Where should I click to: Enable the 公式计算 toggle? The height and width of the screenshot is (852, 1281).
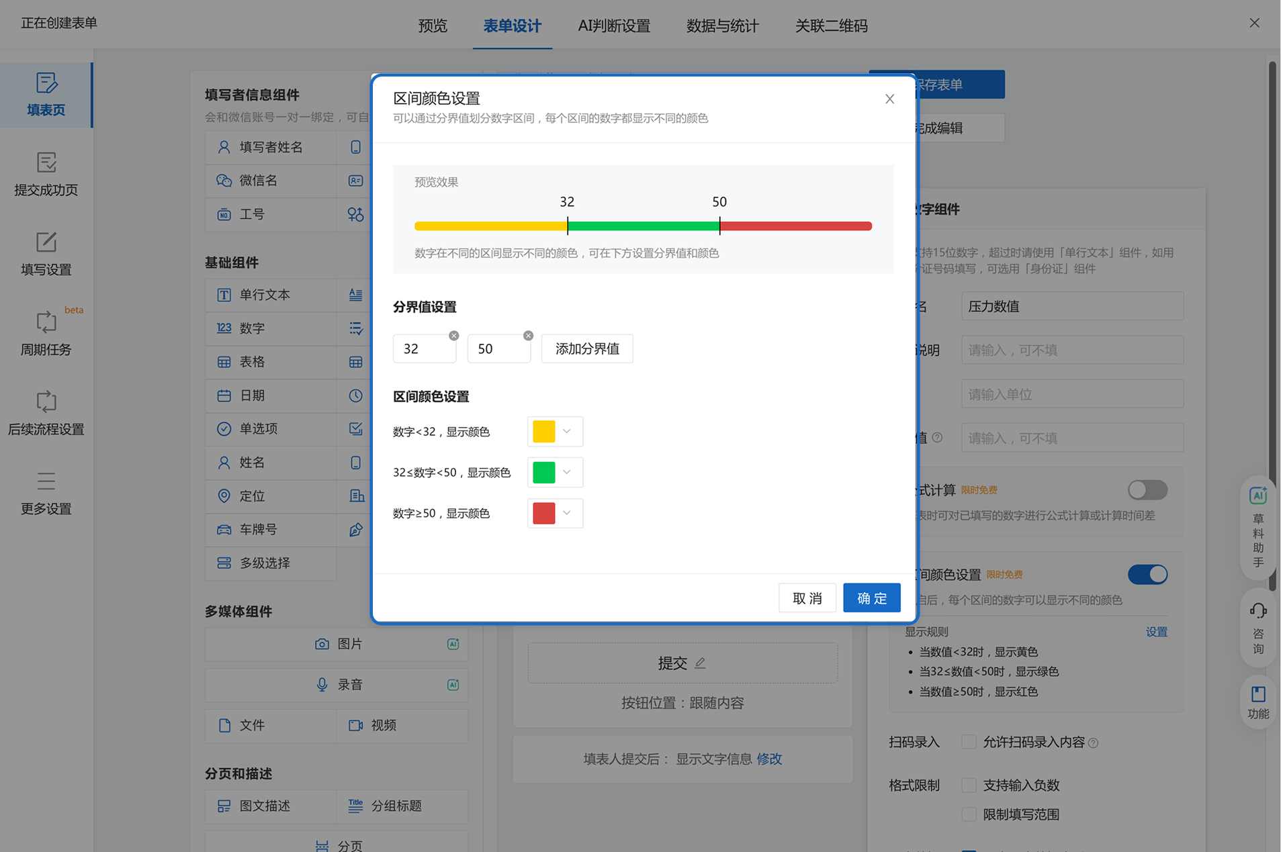click(1147, 490)
